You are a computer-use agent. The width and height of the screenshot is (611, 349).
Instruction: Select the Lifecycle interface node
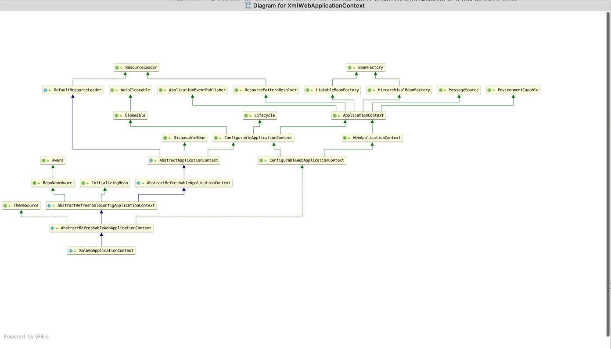[x=260, y=115]
